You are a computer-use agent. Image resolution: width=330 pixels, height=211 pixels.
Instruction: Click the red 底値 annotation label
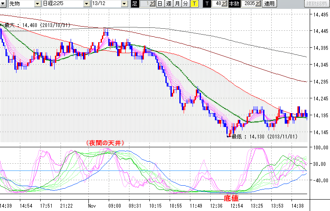(x=231, y=197)
